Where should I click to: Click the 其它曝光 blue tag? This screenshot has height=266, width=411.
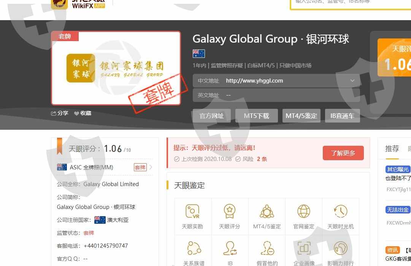click(x=398, y=169)
